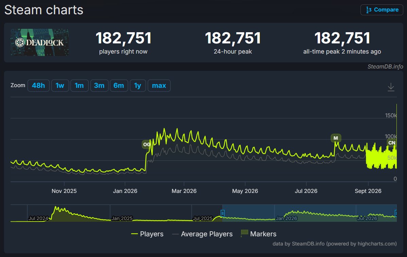
Task: Click the 'Sept 2026' axis label
Action: [368, 191]
